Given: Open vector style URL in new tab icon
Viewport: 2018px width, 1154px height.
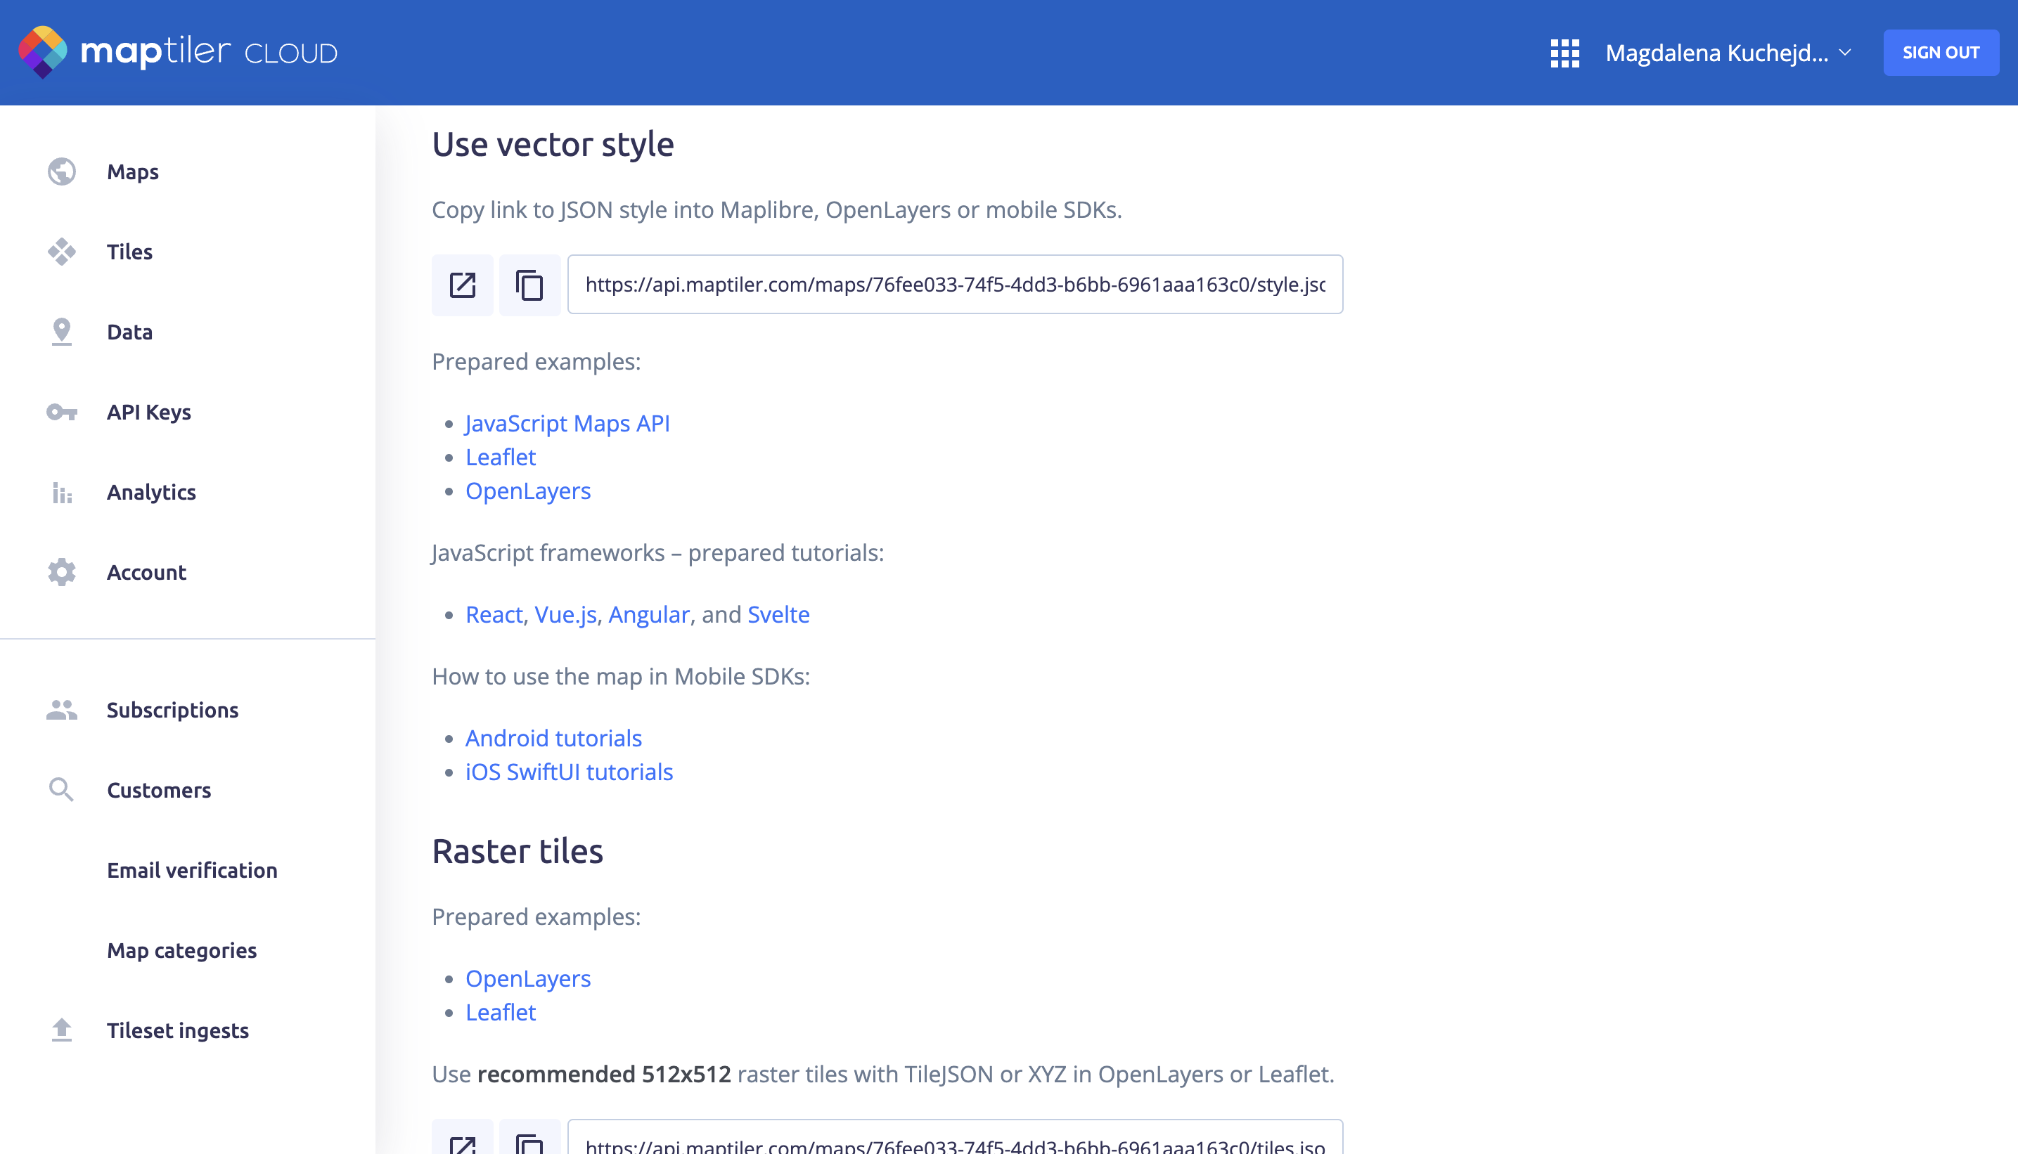Looking at the screenshot, I should (462, 285).
